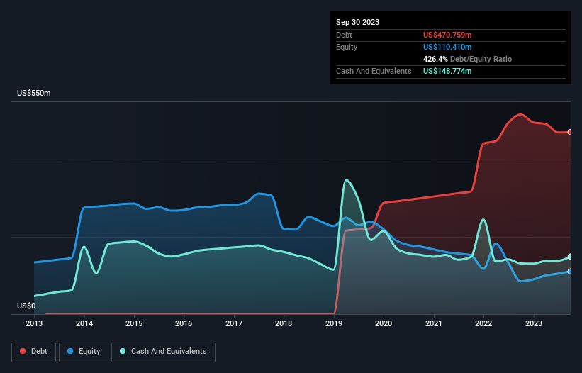Click the 426.4% Debt/Equity Ratio text
582x373 pixels.
[467, 59]
